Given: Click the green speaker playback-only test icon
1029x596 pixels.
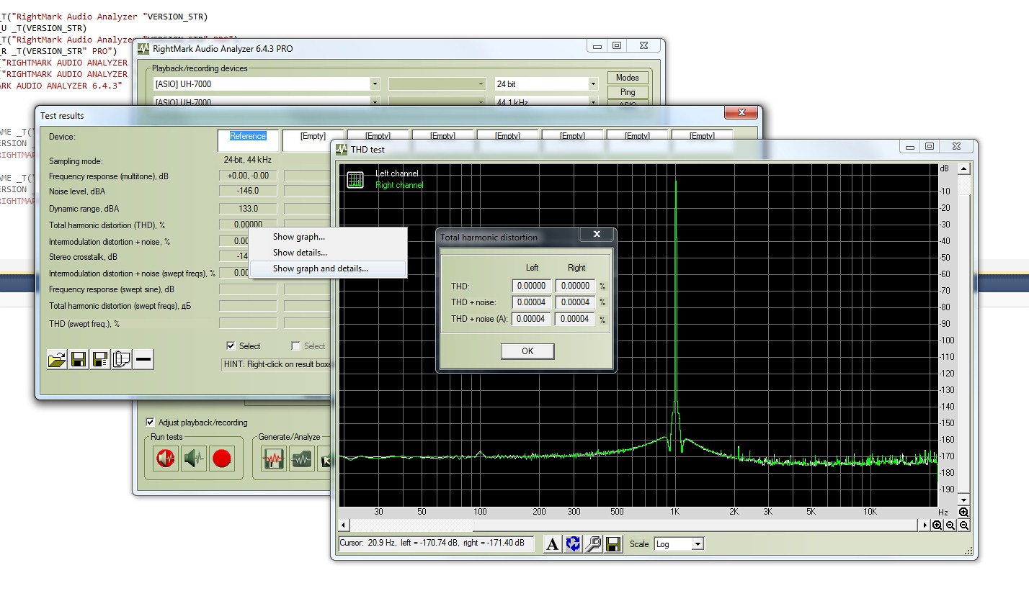Looking at the screenshot, I should (x=194, y=459).
